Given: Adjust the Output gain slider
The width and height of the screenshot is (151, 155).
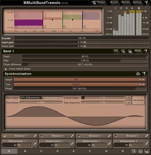Looking at the screenshot, I should pos(82,46).
